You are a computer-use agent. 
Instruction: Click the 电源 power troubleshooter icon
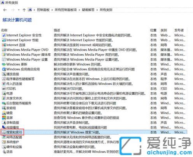point(4,93)
